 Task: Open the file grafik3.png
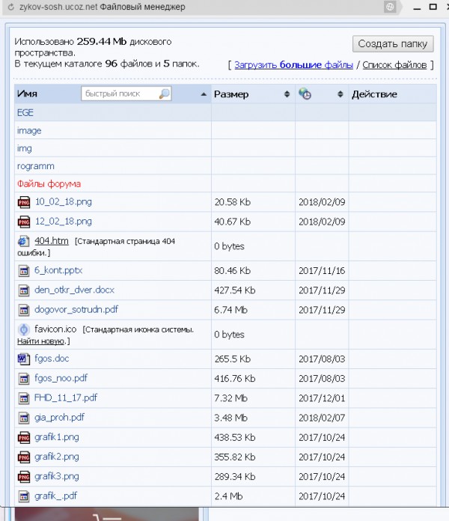tap(57, 476)
